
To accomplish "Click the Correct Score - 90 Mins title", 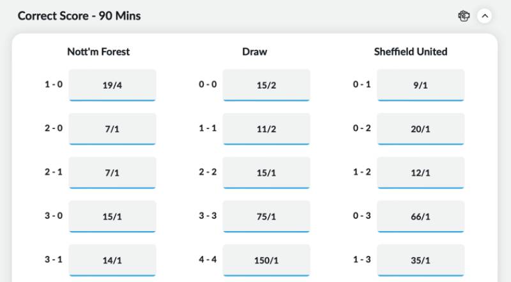I will click(x=79, y=16).
